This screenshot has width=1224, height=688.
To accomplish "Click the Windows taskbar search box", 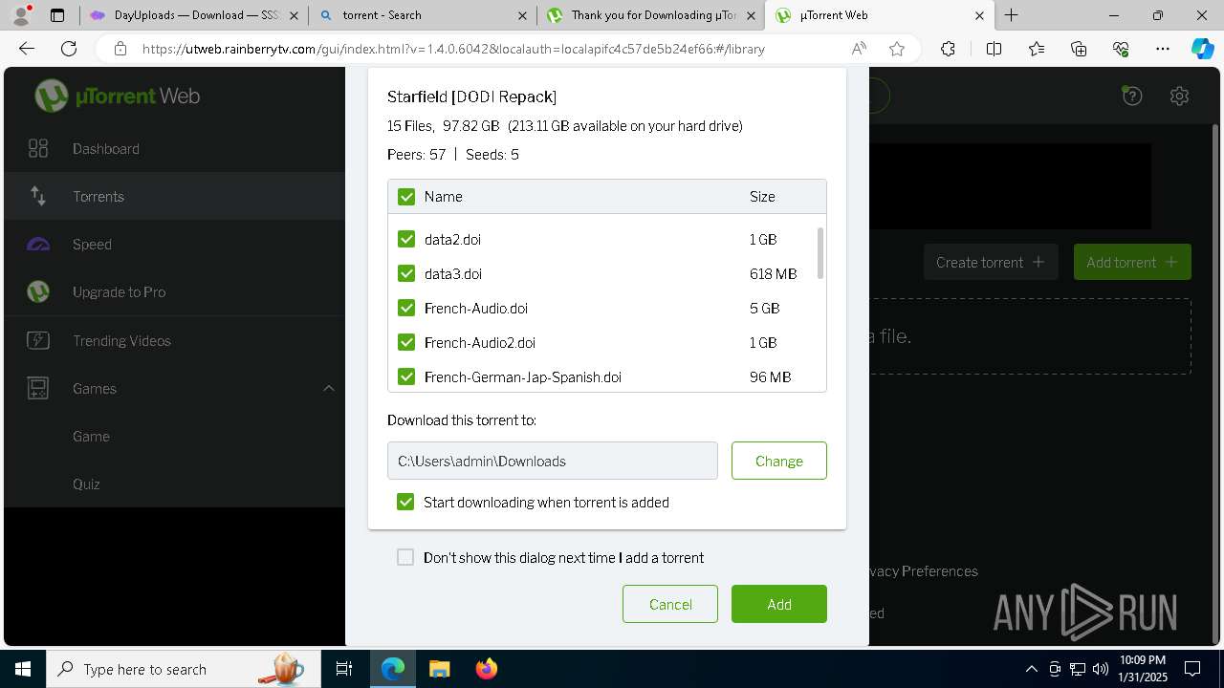I will (x=182, y=669).
